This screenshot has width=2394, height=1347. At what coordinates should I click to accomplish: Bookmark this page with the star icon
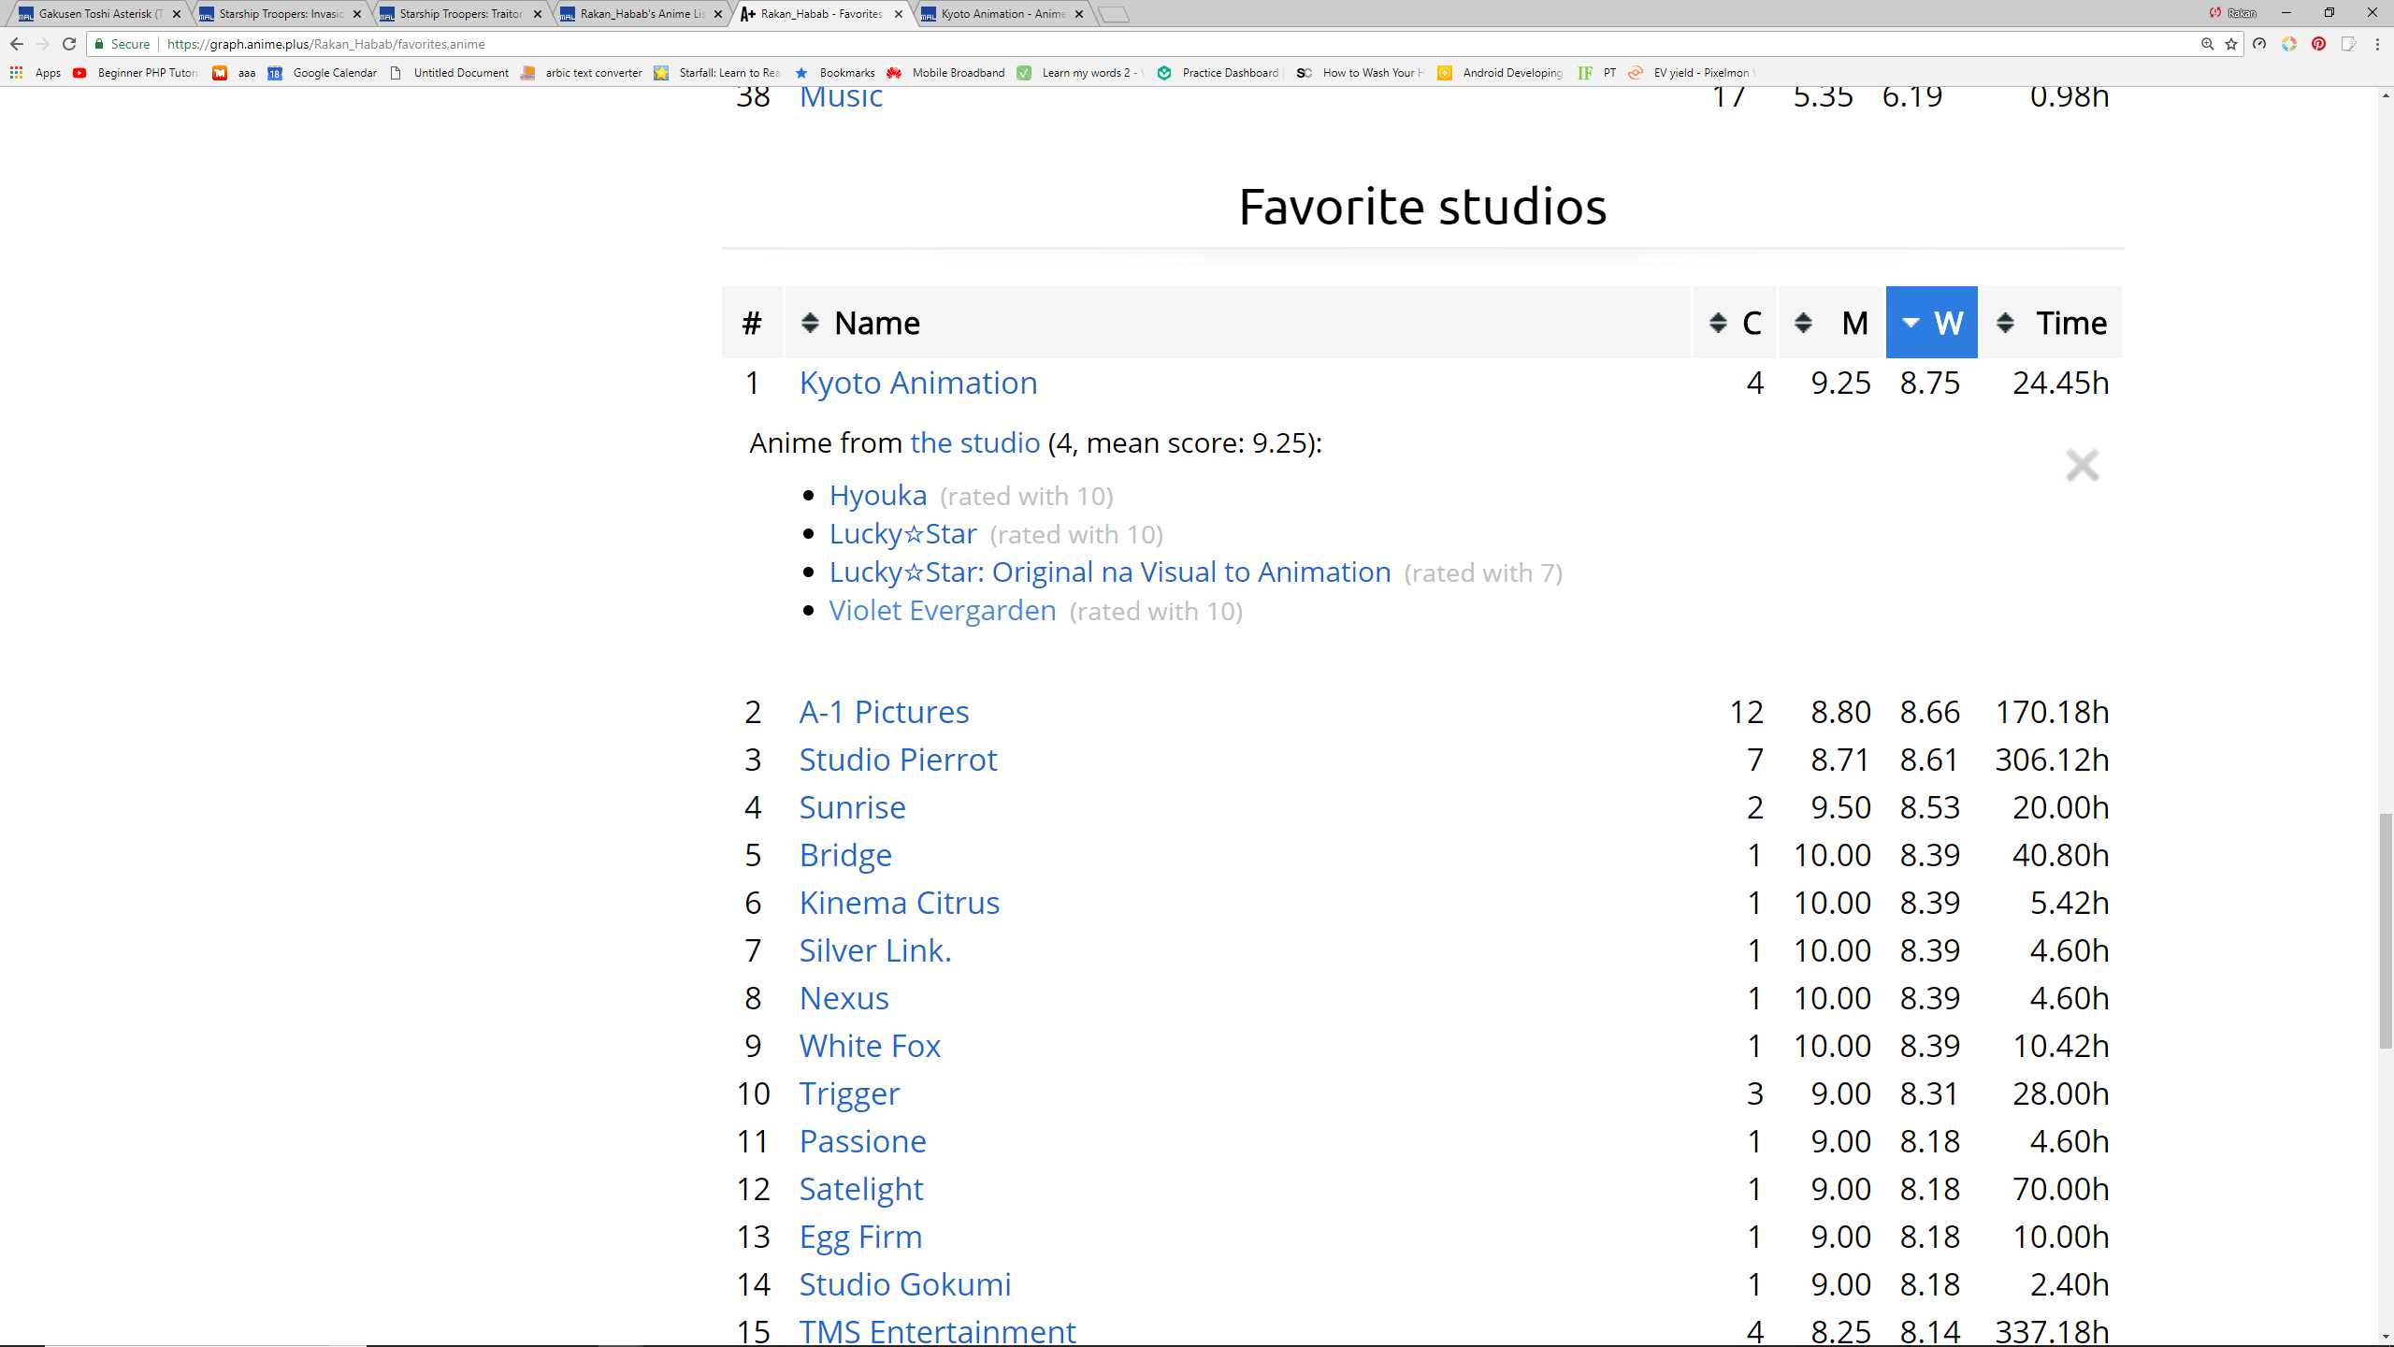(2231, 44)
